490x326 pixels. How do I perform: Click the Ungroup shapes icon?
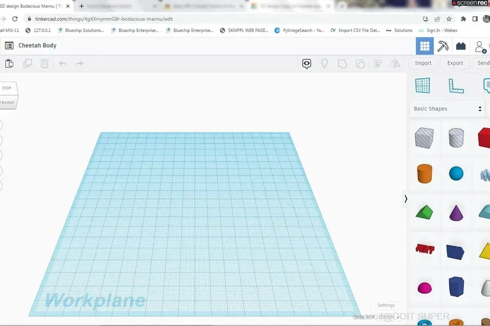pyautogui.click(x=360, y=64)
